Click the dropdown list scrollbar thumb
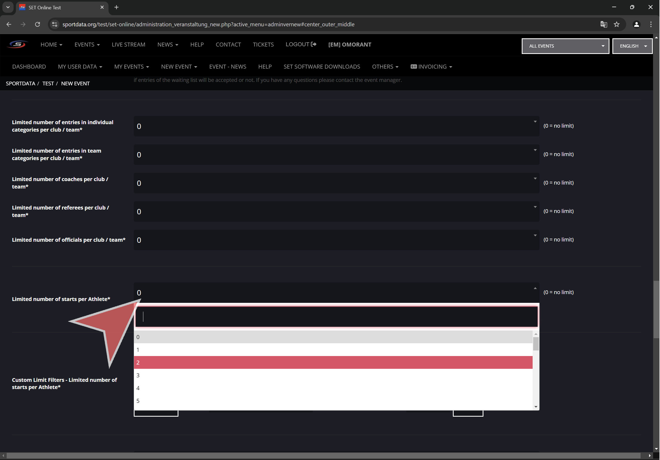The image size is (660, 460). (x=536, y=344)
